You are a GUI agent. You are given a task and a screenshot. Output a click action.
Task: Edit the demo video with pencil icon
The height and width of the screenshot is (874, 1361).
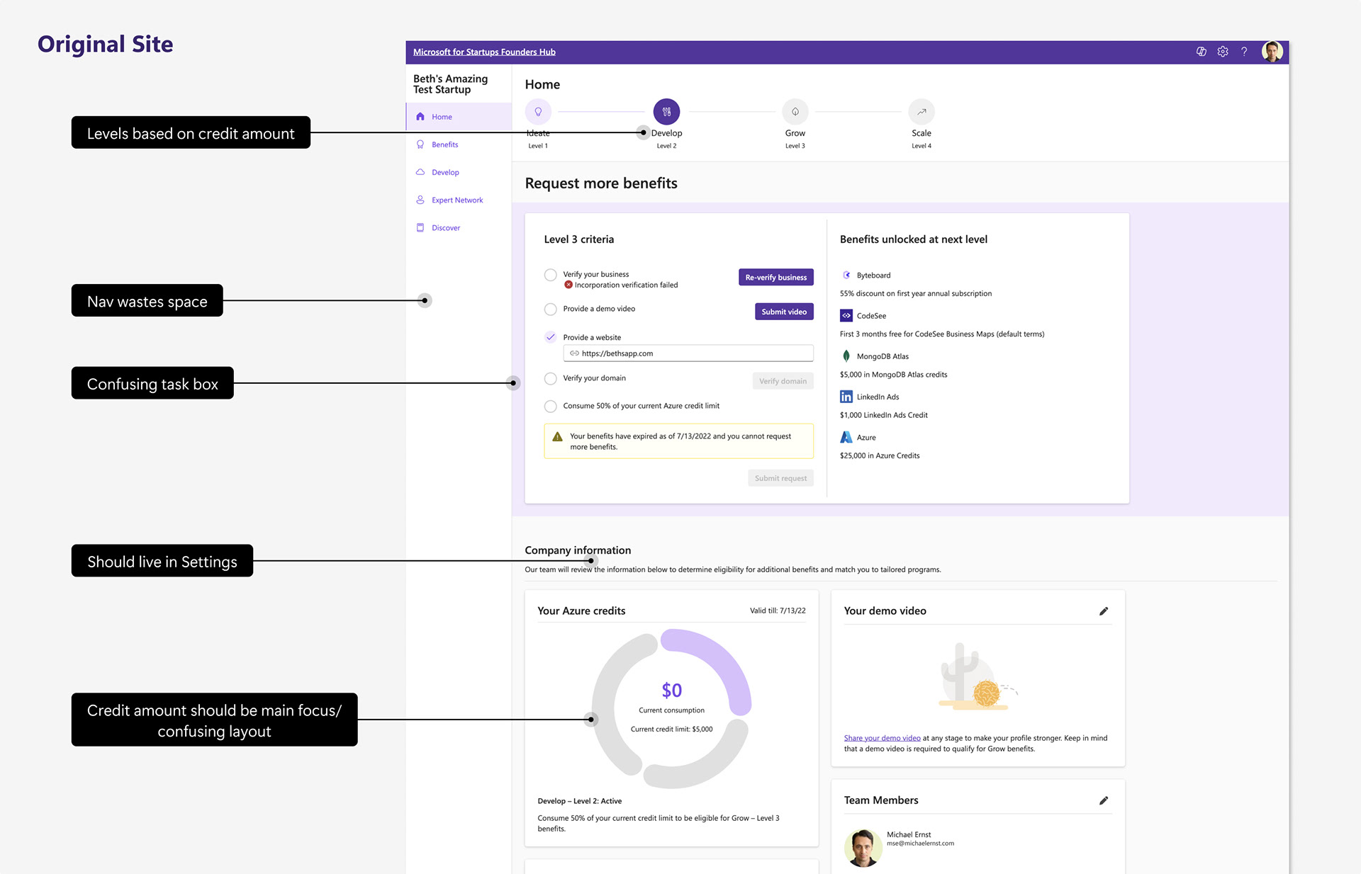[1104, 611]
